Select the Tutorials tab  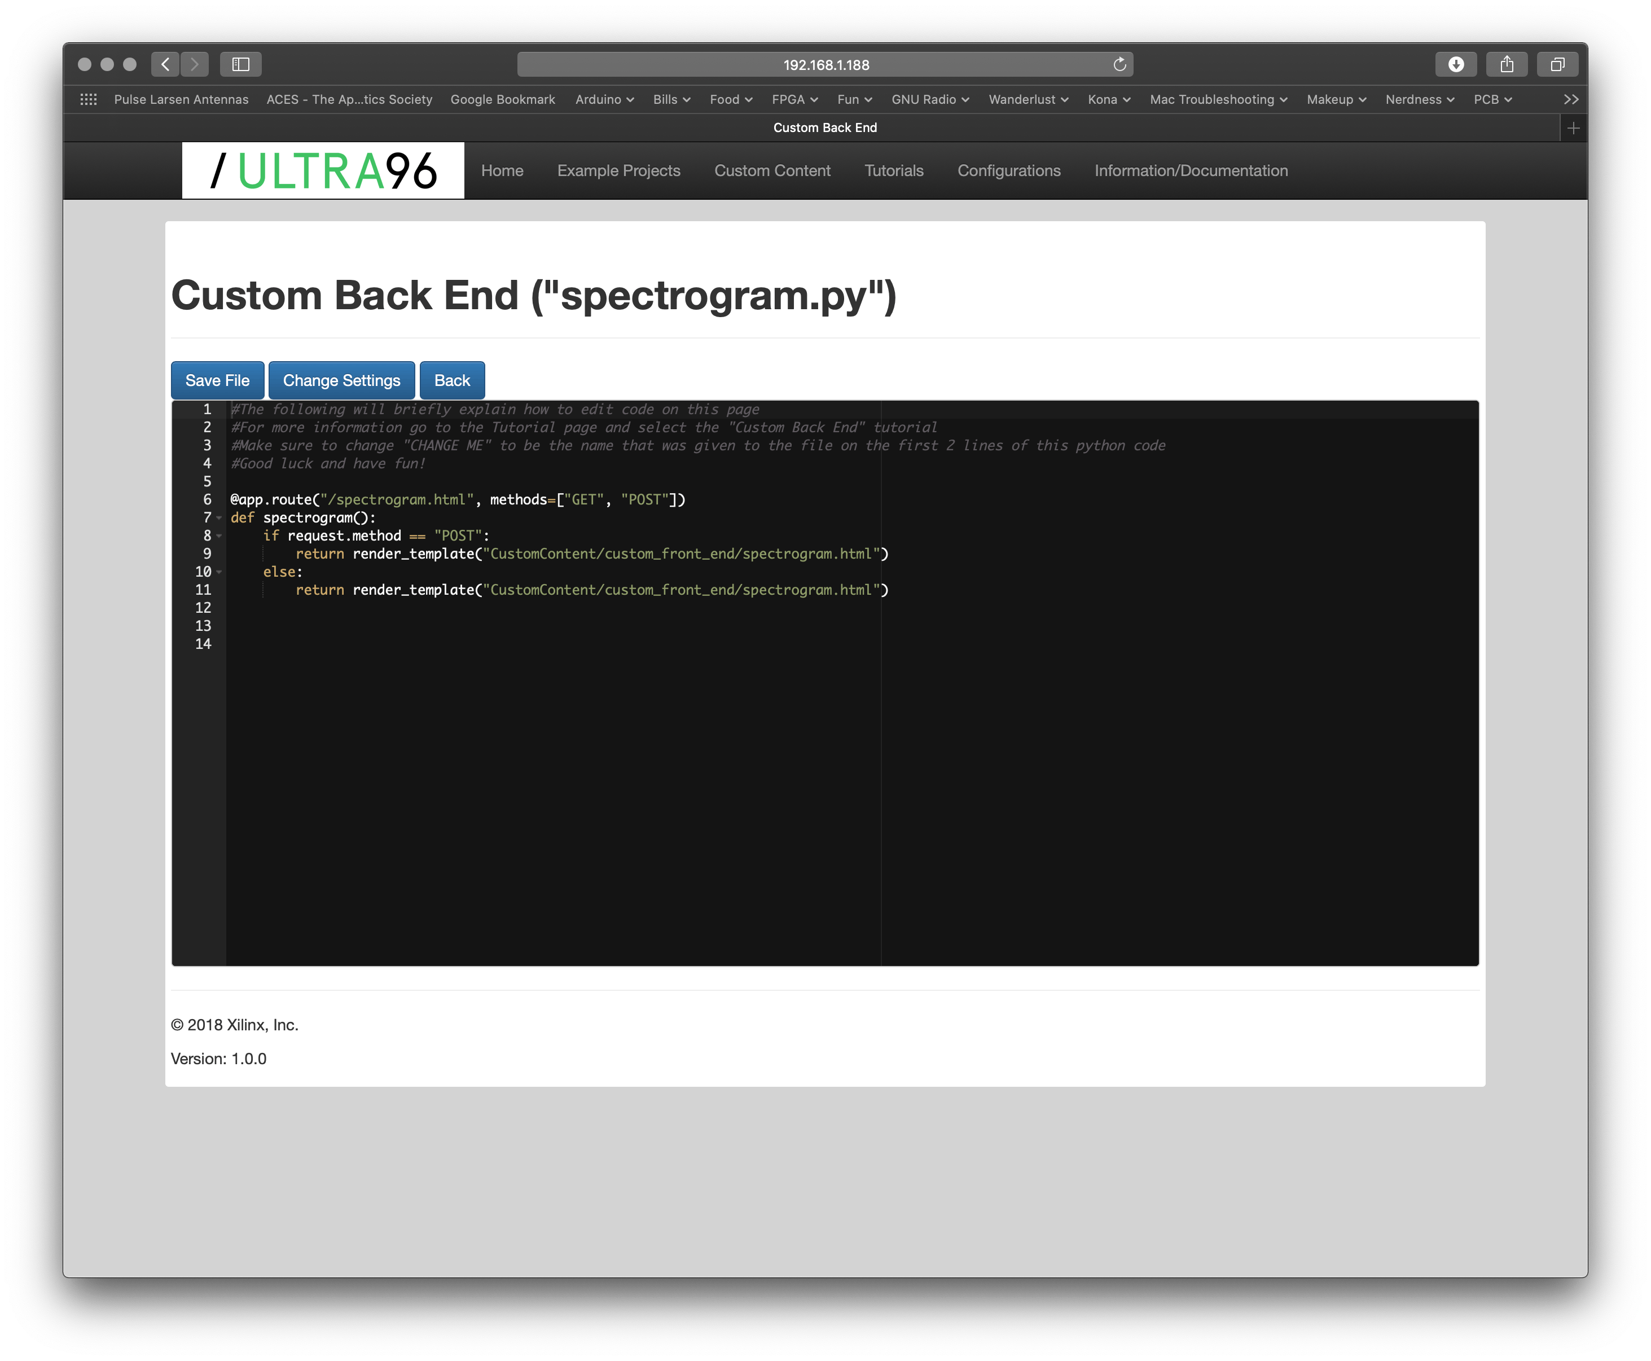coord(894,170)
